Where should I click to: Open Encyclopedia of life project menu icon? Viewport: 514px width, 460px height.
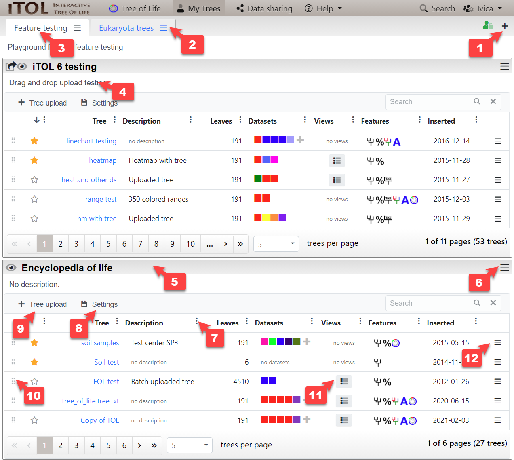pos(504,268)
